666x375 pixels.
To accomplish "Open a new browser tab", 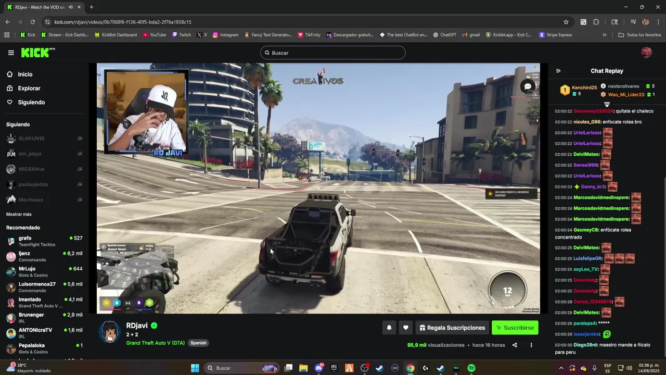I will coord(91,7).
